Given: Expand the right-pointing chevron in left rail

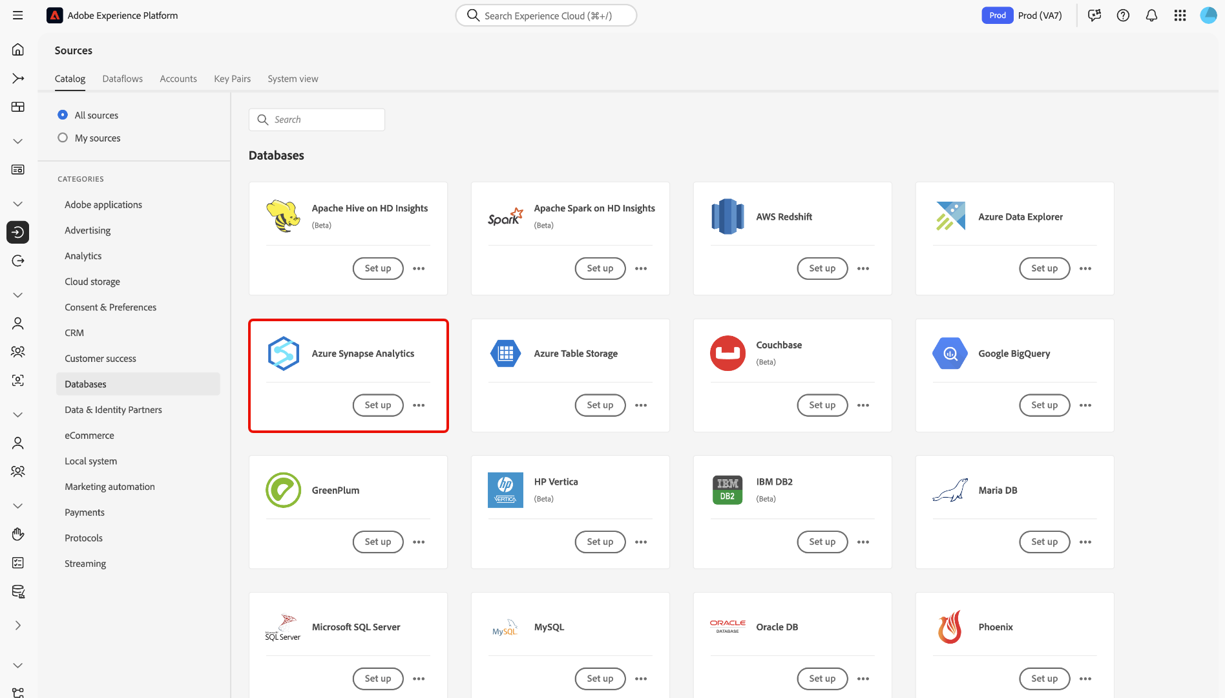Looking at the screenshot, I should click(18, 625).
